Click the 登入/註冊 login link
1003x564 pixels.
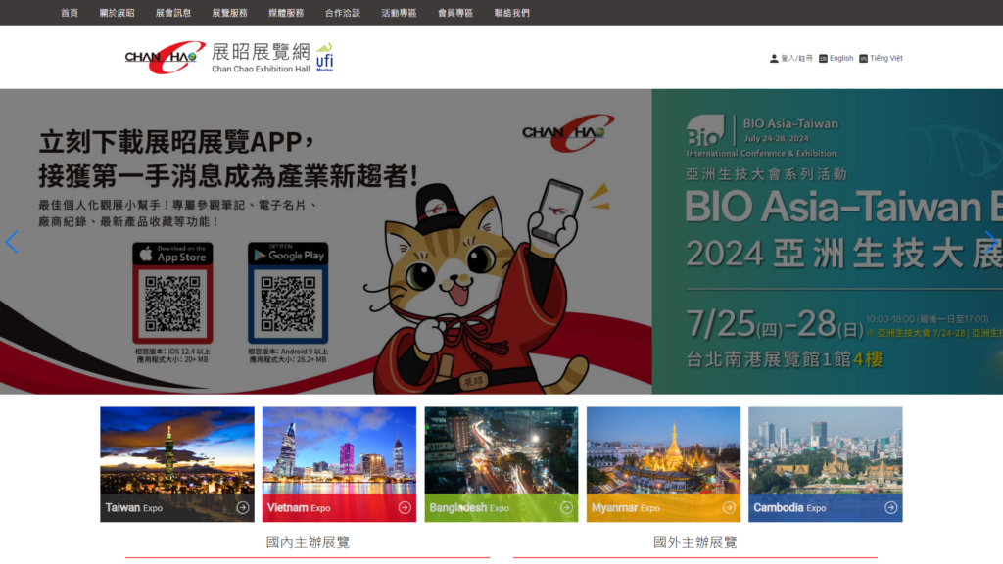tap(796, 58)
